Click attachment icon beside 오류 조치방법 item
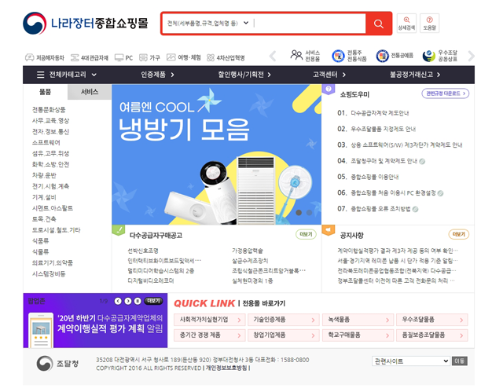This screenshot has height=392, width=503. (415, 209)
